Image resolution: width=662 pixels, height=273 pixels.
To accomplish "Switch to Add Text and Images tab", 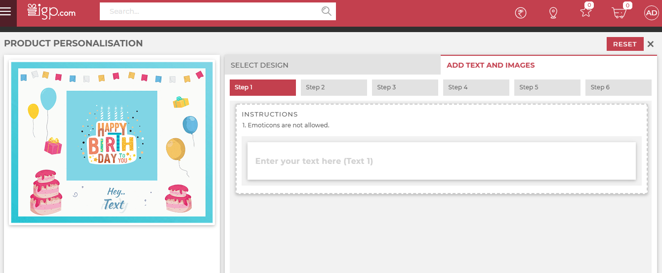I will pyautogui.click(x=548, y=65).
